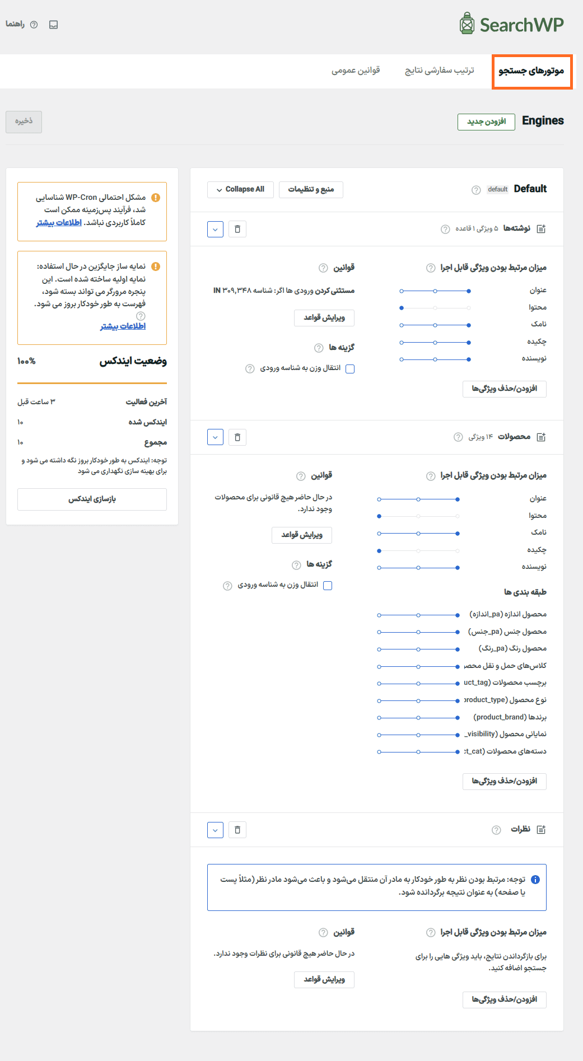Click the trash icon for محصولات source

[x=237, y=437]
